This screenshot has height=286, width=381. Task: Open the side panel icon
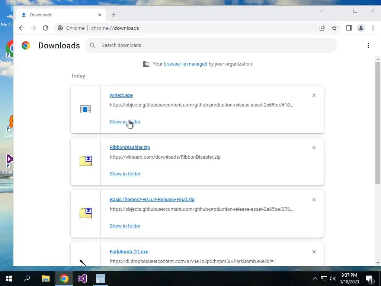click(x=349, y=28)
